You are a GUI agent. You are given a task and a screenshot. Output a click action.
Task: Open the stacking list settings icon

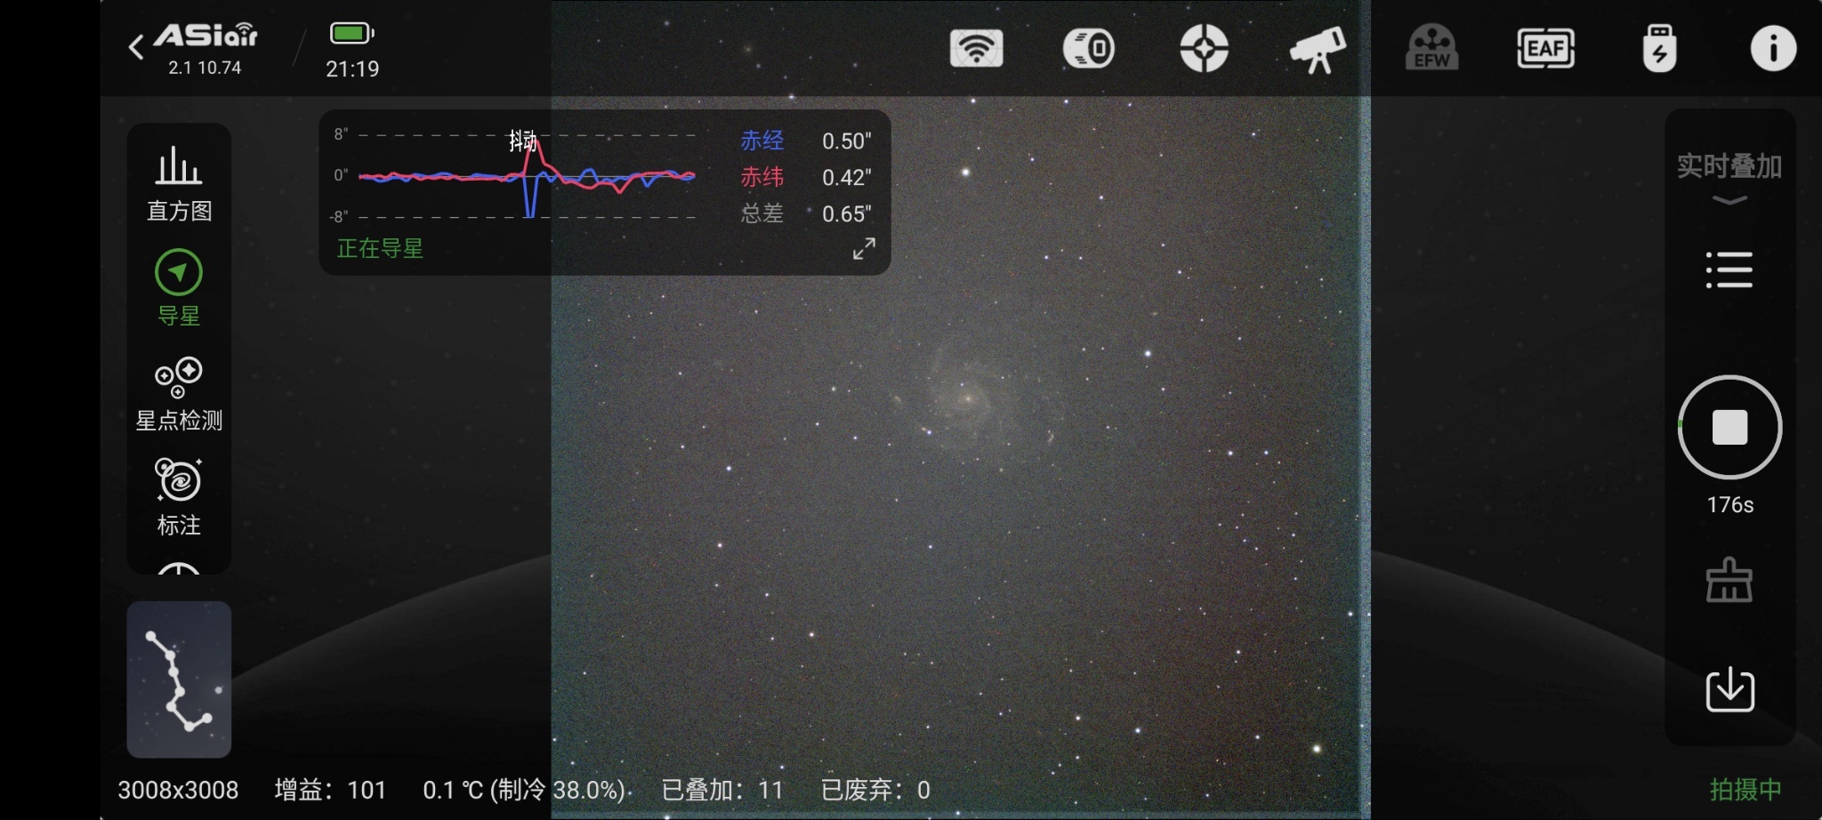tap(1729, 269)
